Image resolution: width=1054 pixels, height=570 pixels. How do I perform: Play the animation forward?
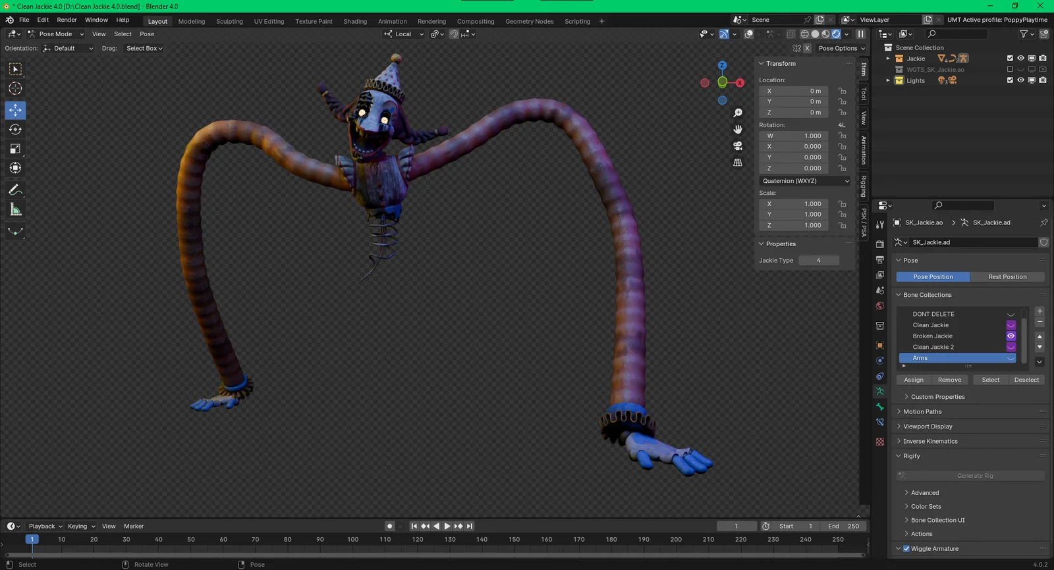[447, 526]
